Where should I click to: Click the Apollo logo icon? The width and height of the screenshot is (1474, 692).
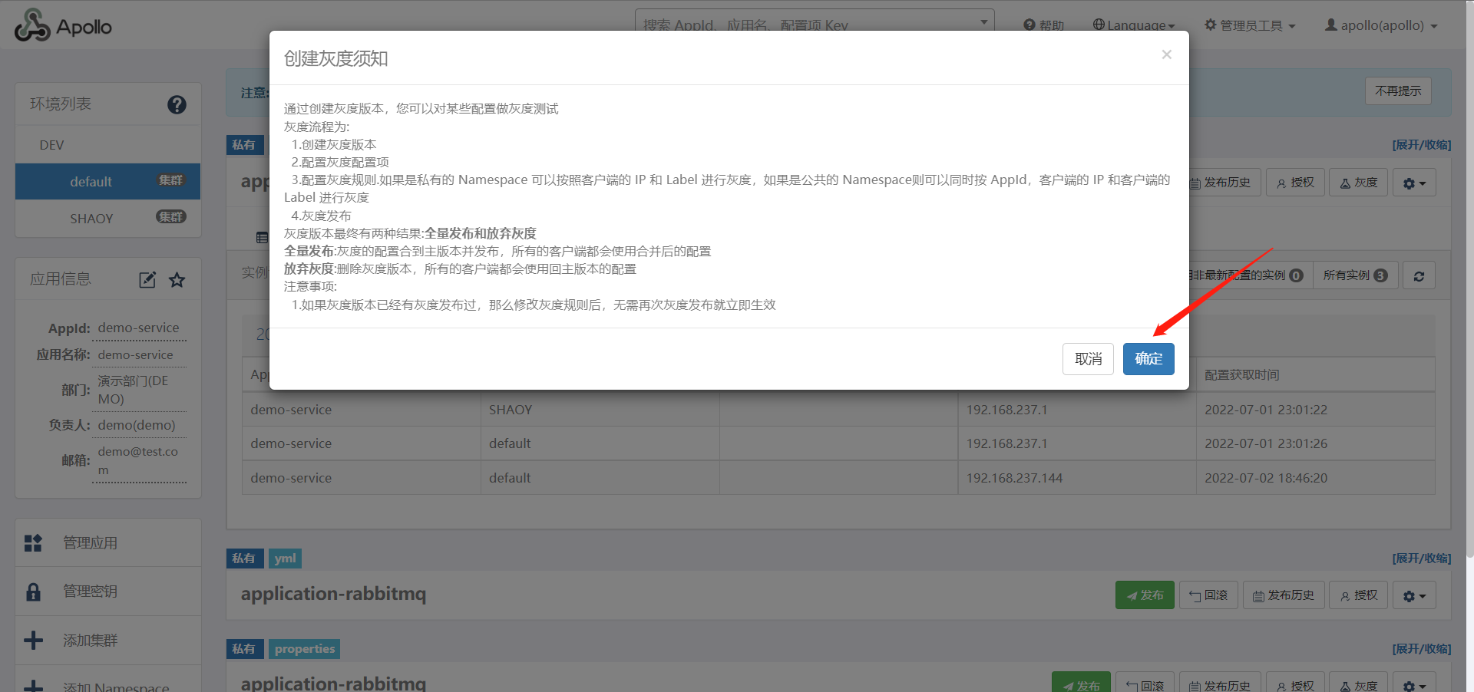32,26
